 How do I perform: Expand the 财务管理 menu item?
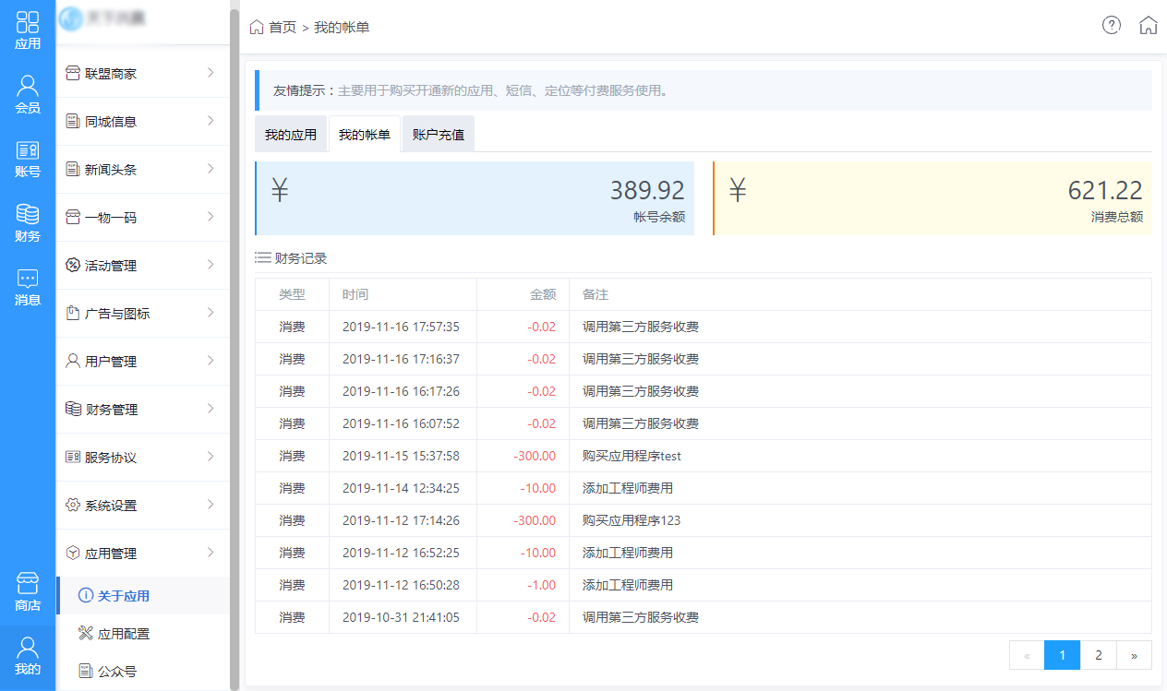(x=142, y=410)
